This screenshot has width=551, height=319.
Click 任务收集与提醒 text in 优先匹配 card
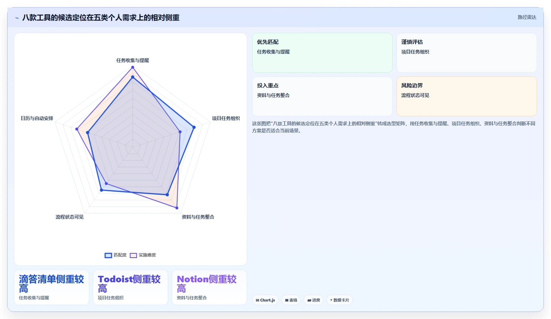point(273,52)
